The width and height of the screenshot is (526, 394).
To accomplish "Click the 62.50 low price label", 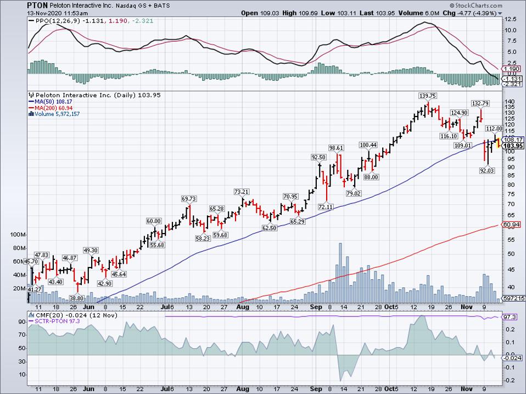I will pyautogui.click(x=270, y=228).
